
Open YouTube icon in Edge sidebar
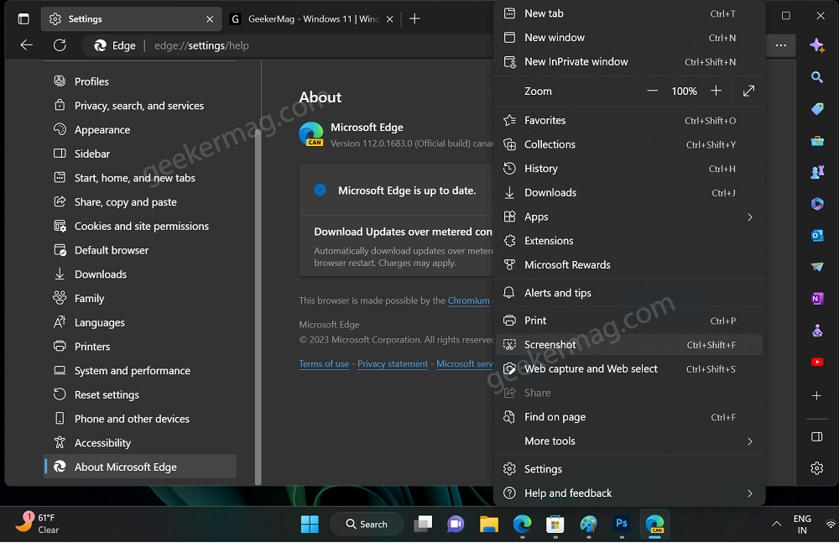point(816,362)
